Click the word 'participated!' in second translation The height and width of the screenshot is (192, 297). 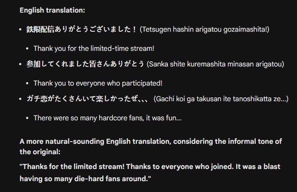click(x=142, y=83)
